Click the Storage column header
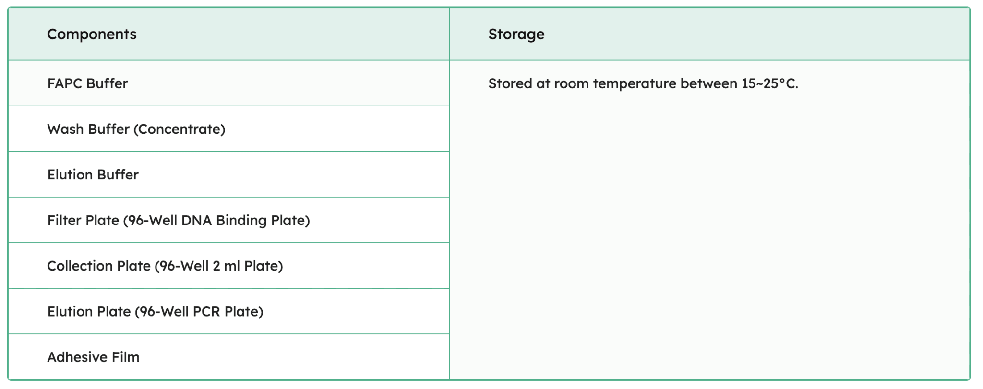 click(x=516, y=35)
